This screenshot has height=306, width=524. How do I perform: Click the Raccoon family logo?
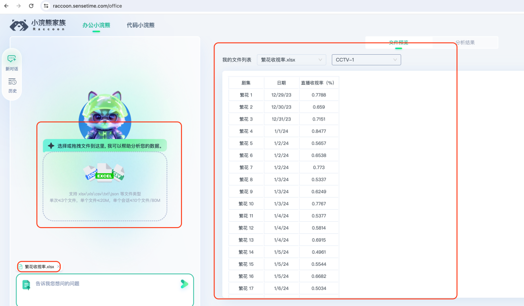(x=38, y=25)
